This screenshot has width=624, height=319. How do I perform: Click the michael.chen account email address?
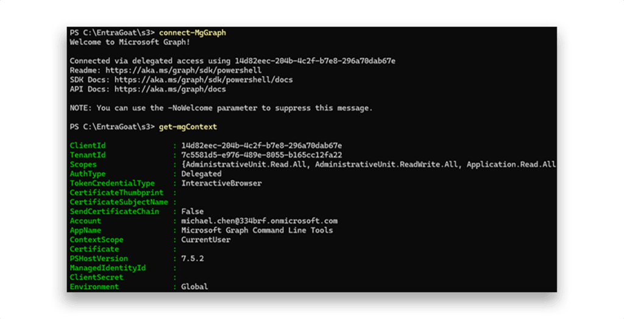point(259,221)
